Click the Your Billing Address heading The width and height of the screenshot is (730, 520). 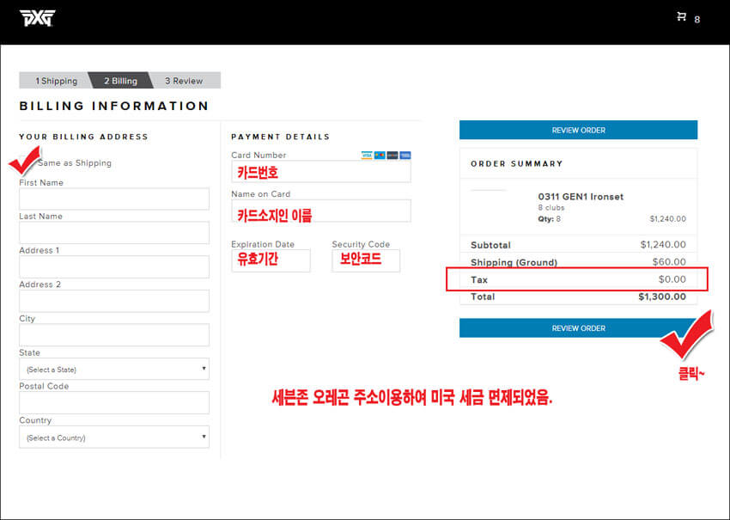[x=84, y=137]
